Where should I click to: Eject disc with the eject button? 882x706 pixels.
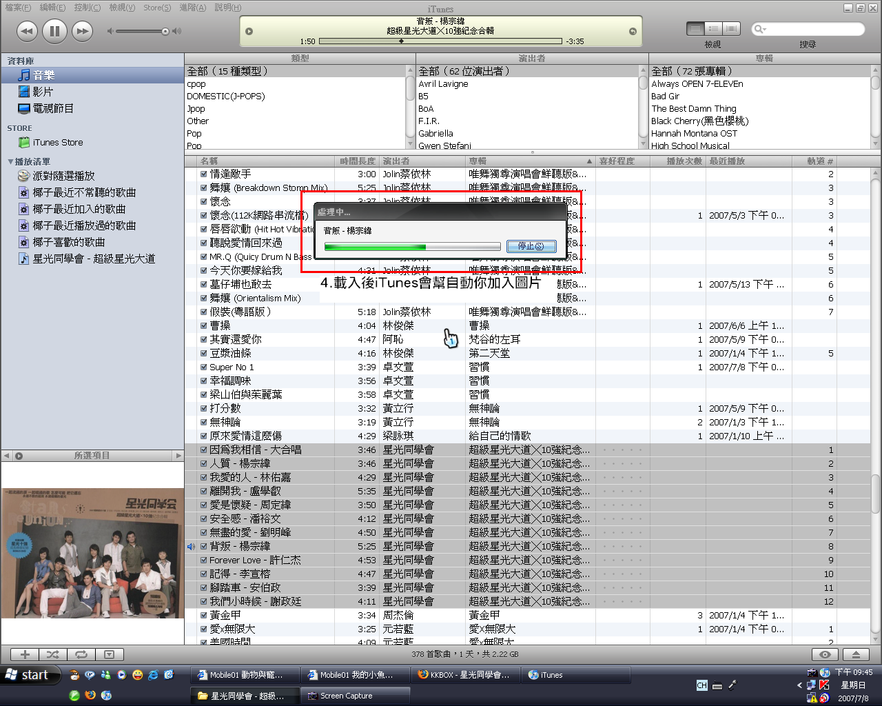(x=856, y=655)
